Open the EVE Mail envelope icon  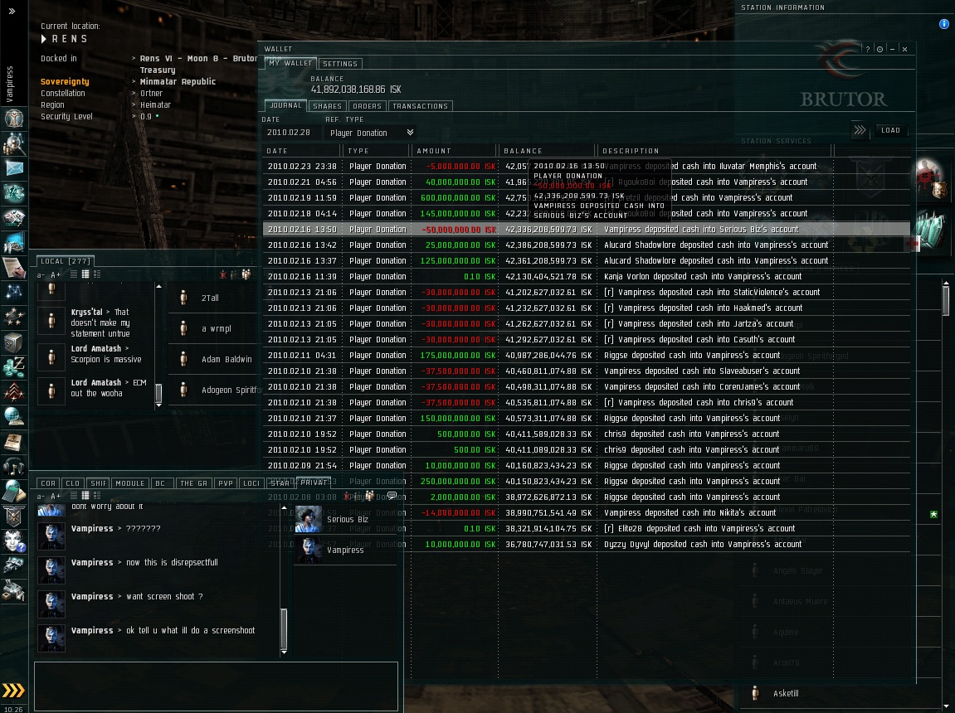point(13,168)
